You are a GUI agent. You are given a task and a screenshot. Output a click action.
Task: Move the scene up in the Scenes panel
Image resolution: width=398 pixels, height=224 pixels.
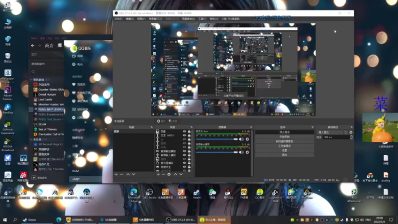pos(128,175)
